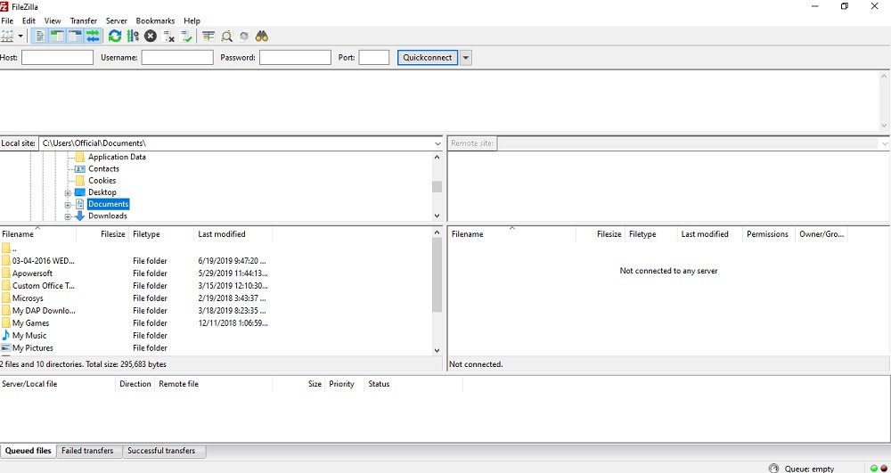Screen dimensions: 891x473
Task: Switch to the Queued files tab
Action: pyautogui.click(x=29, y=451)
